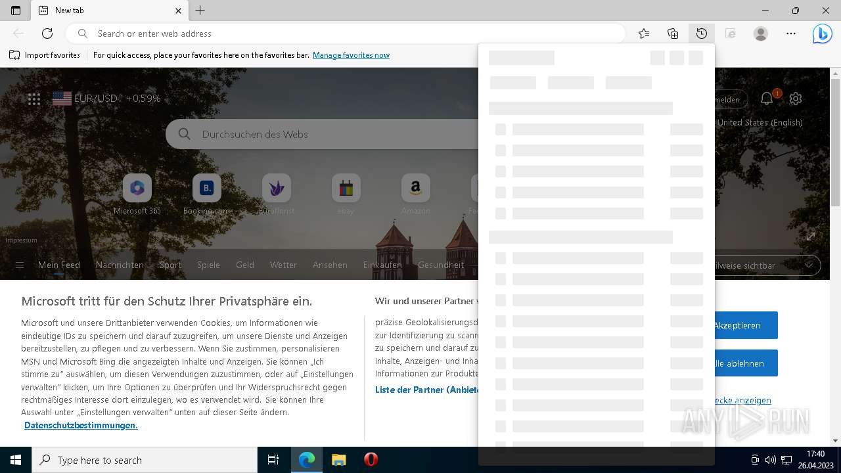Open the ebay shortcut tile
The image size is (841, 473).
tap(346, 194)
